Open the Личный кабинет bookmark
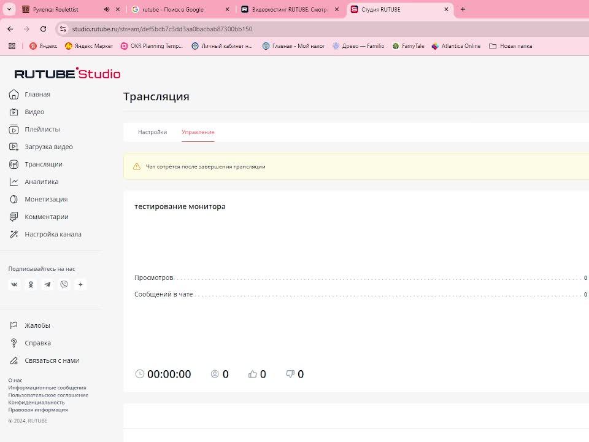The width and height of the screenshot is (589, 442). (222, 46)
